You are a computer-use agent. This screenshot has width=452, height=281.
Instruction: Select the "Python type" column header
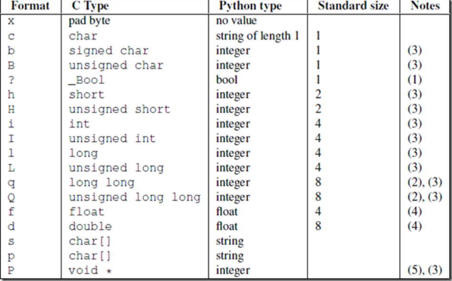coord(251,8)
